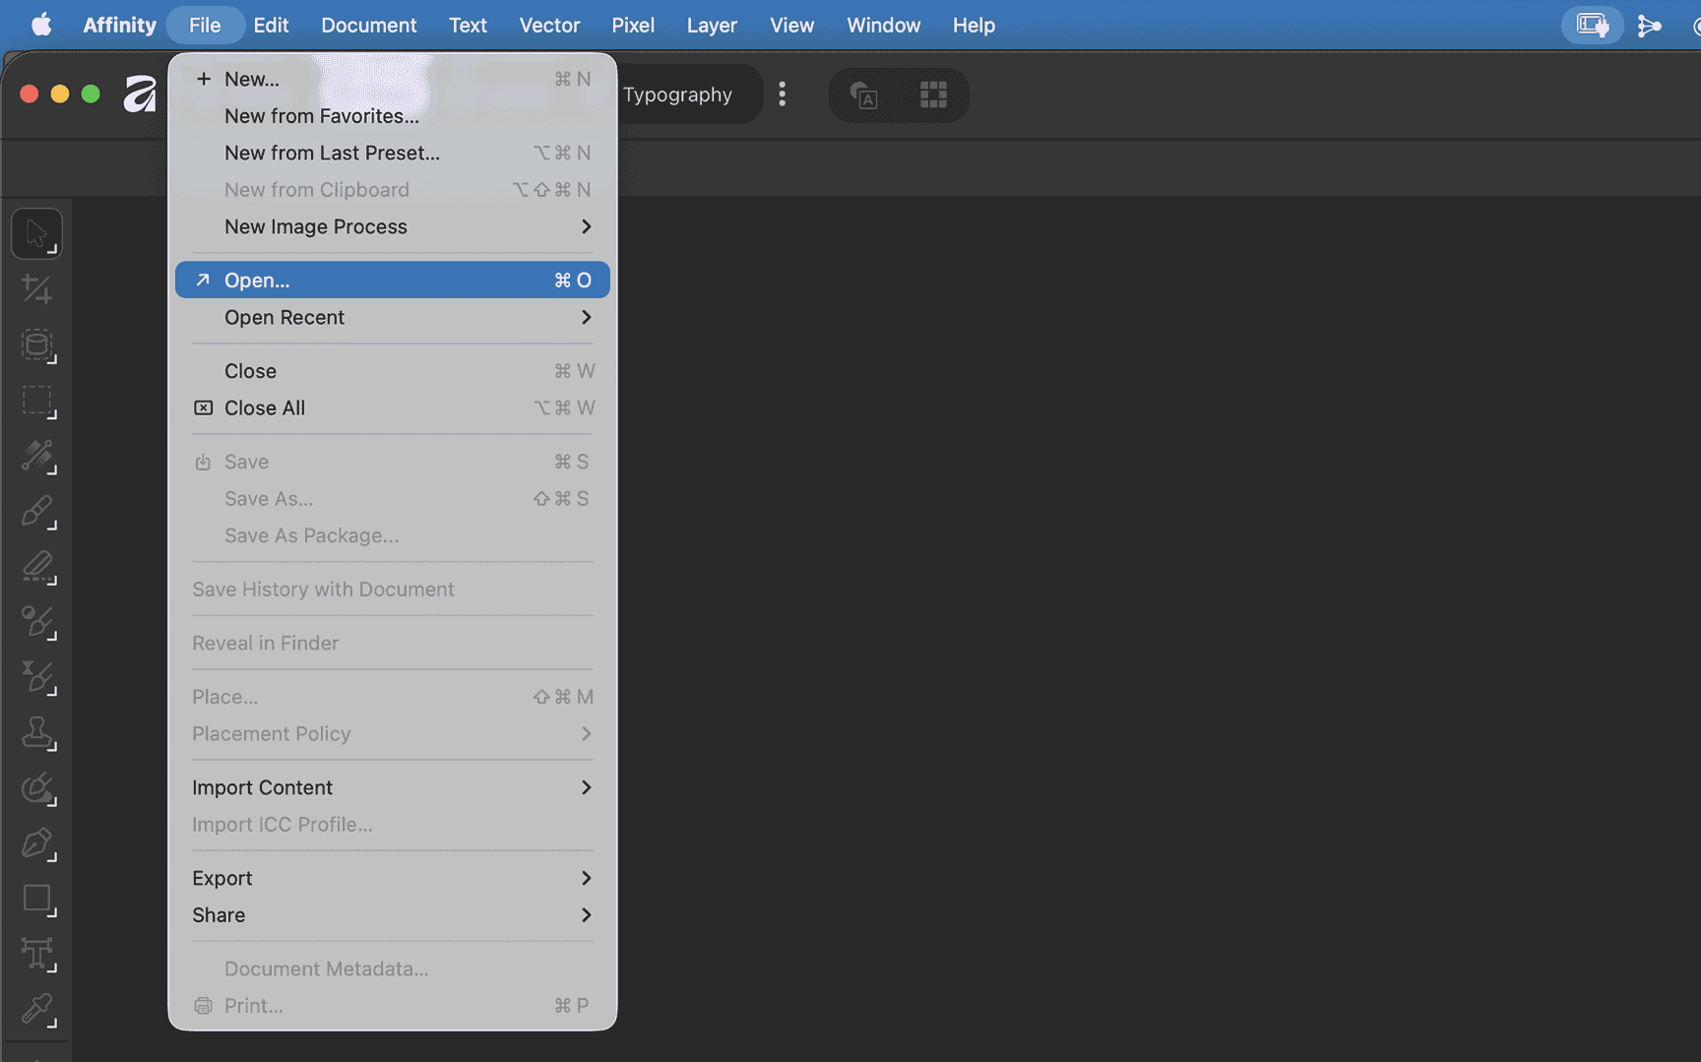Open the Edit menu

click(271, 25)
